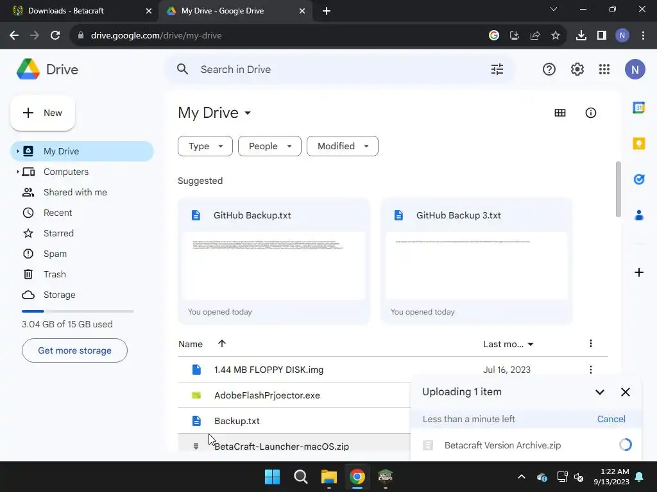Open browser tab search chevron
Screen dimensions: 657x492
[554, 9]
